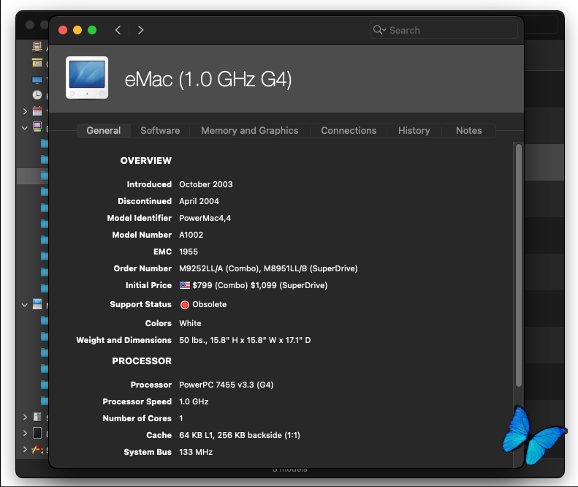578x487 pixels.
Task: Click the "April 2004" discontinued value
Action: coord(199,201)
